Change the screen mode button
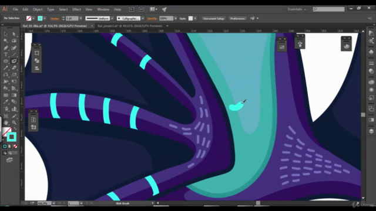 pyautogui.click(x=9, y=160)
